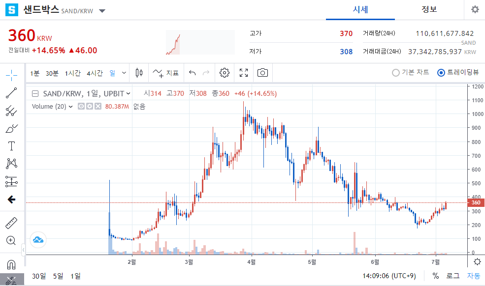Select the zoom in magnifier tool
Screen dimensions: 485x286
pos(11,240)
